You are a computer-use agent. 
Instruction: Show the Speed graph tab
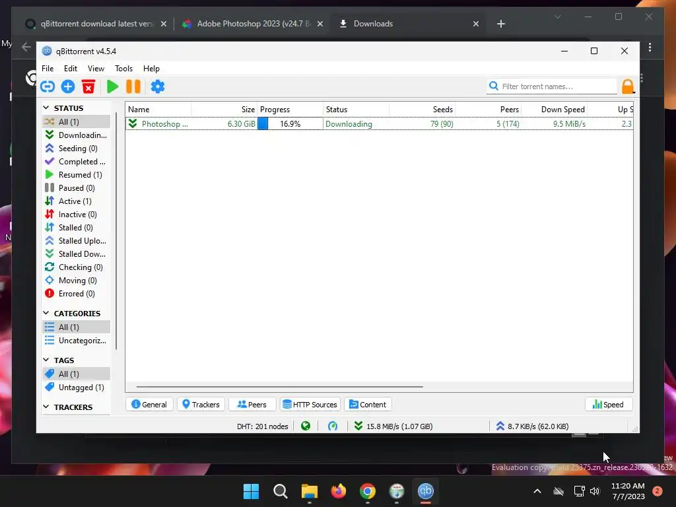608,405
